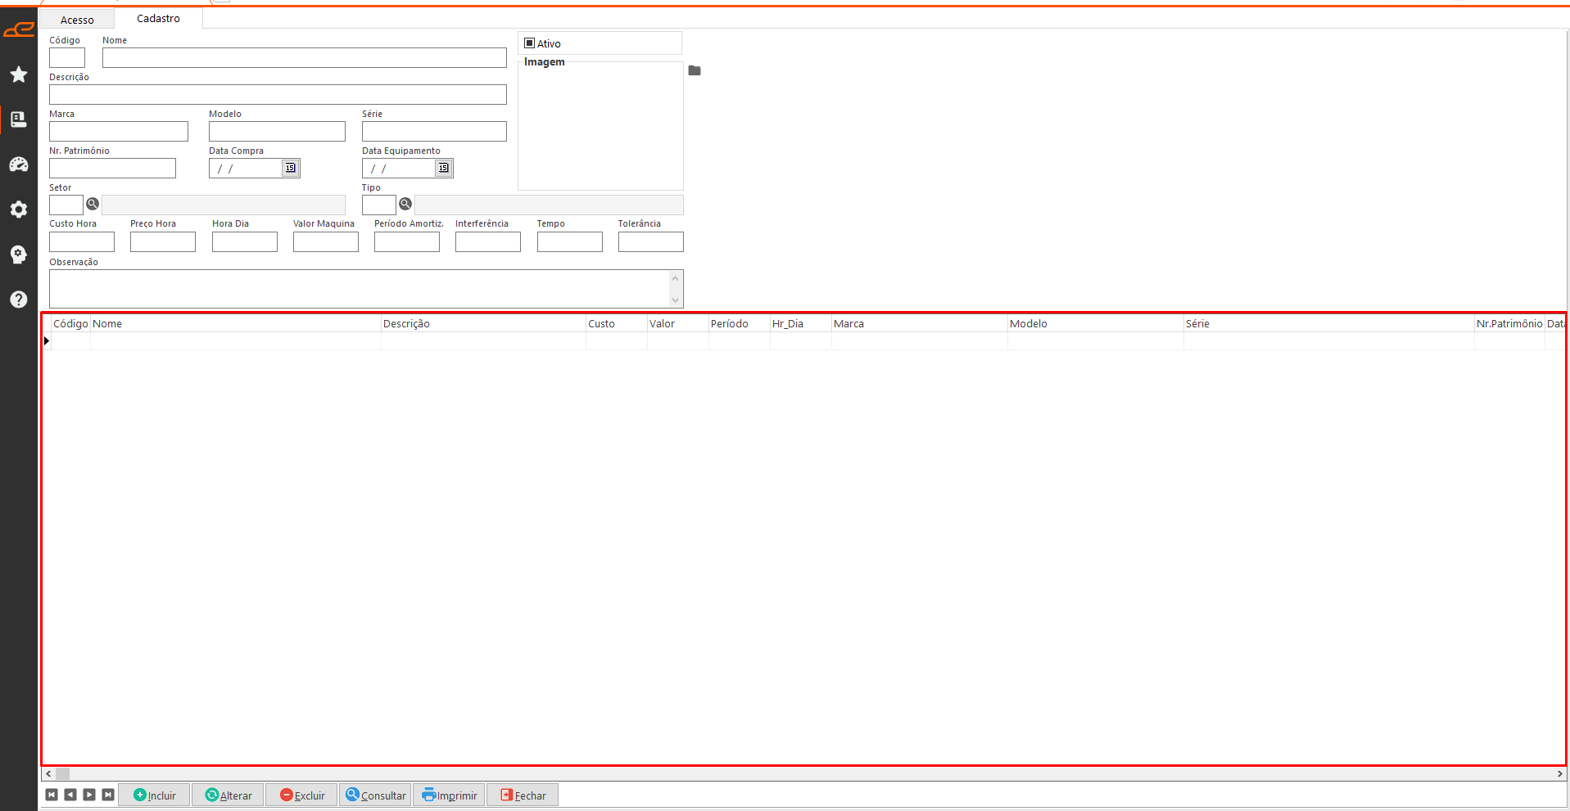
Task: Click the star favorites icon in sidebar
Action: point(19,74)
